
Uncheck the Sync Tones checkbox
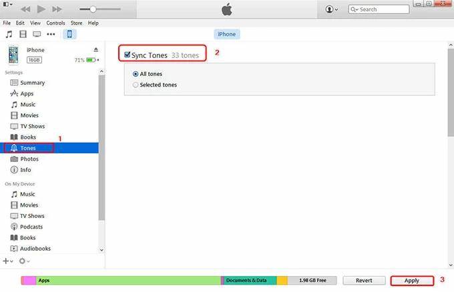click(127, 55)
